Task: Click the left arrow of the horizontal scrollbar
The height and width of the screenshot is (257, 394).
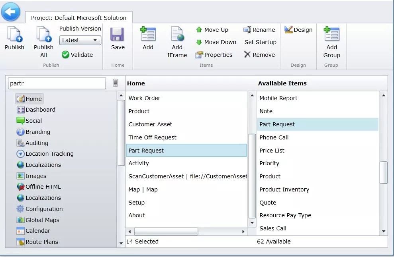Action: pyautogui.click(x=129, y=231)
